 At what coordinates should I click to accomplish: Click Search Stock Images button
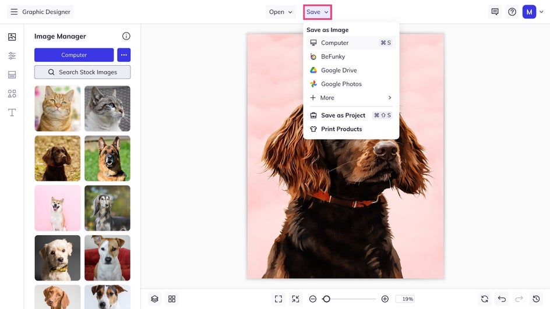[x=82, y=72]
